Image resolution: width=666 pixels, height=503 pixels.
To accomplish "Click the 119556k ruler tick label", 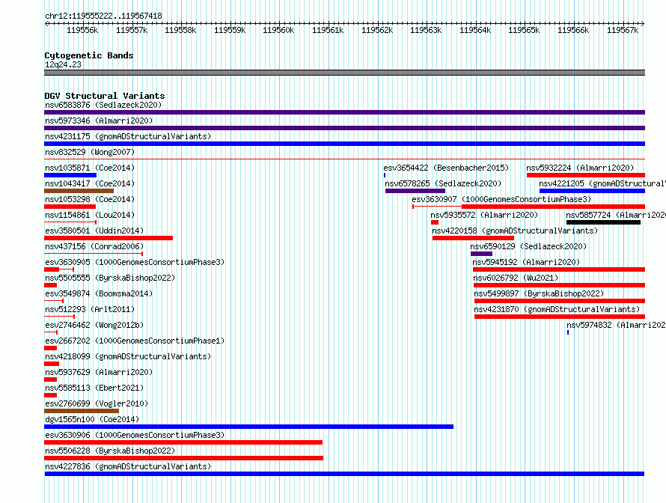I will [82, 30].
